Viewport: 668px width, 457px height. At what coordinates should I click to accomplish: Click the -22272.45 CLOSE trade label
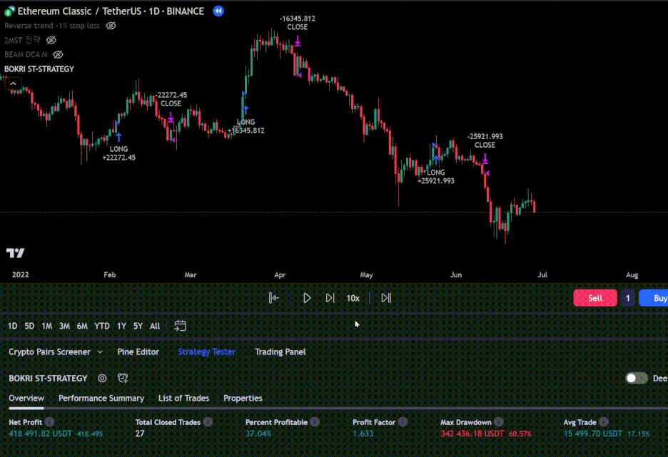(171, 99)
